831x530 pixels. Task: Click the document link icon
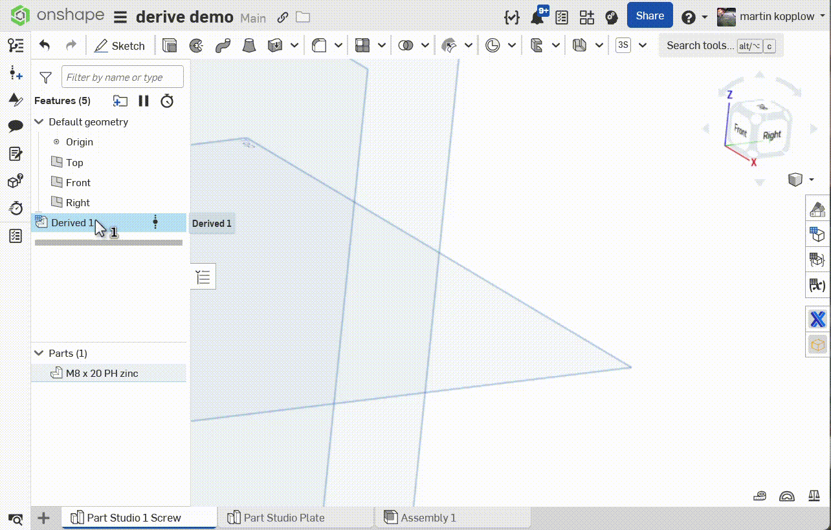[282, 17]
